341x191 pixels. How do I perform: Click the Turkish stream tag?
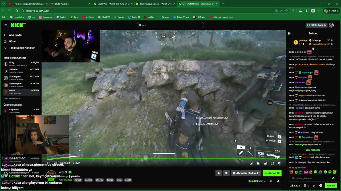[x=78, y=180]
